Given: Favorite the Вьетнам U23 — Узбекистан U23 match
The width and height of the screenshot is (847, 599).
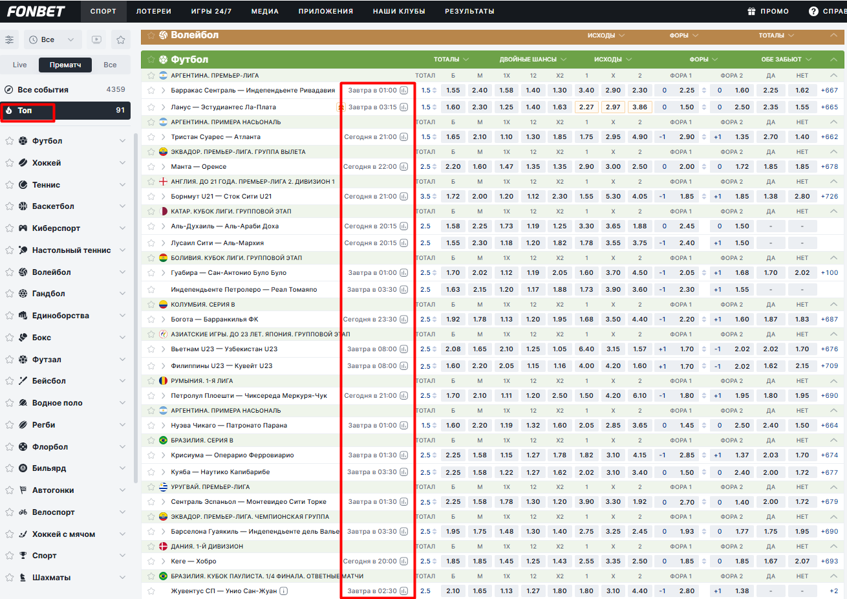Looking at the screenshot, I should (x=151, y=349).
